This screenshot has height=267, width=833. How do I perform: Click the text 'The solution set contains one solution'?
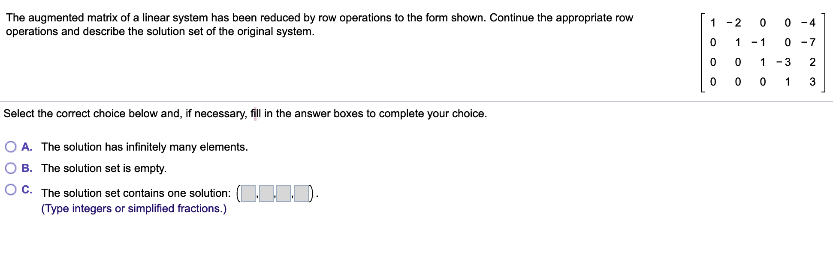pyautogui.click(x=136, y=193)
